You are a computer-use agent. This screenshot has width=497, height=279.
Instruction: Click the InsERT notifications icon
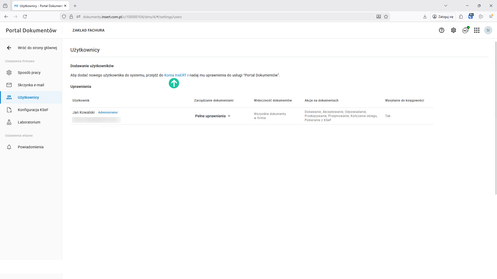(x=465, y=30)
